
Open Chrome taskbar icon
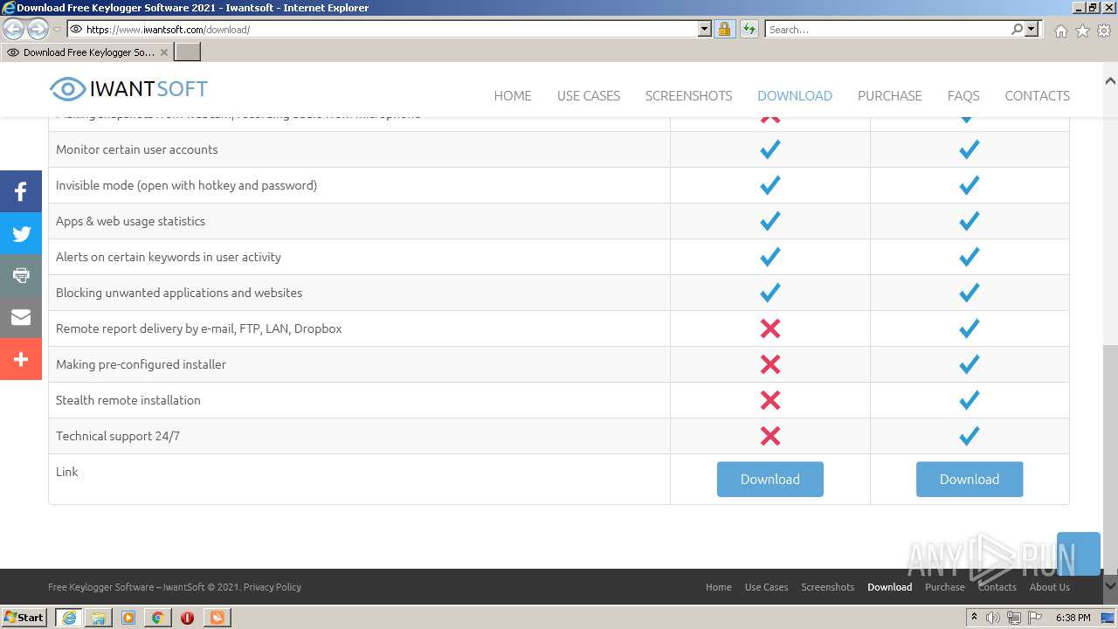tap(157, 618)
